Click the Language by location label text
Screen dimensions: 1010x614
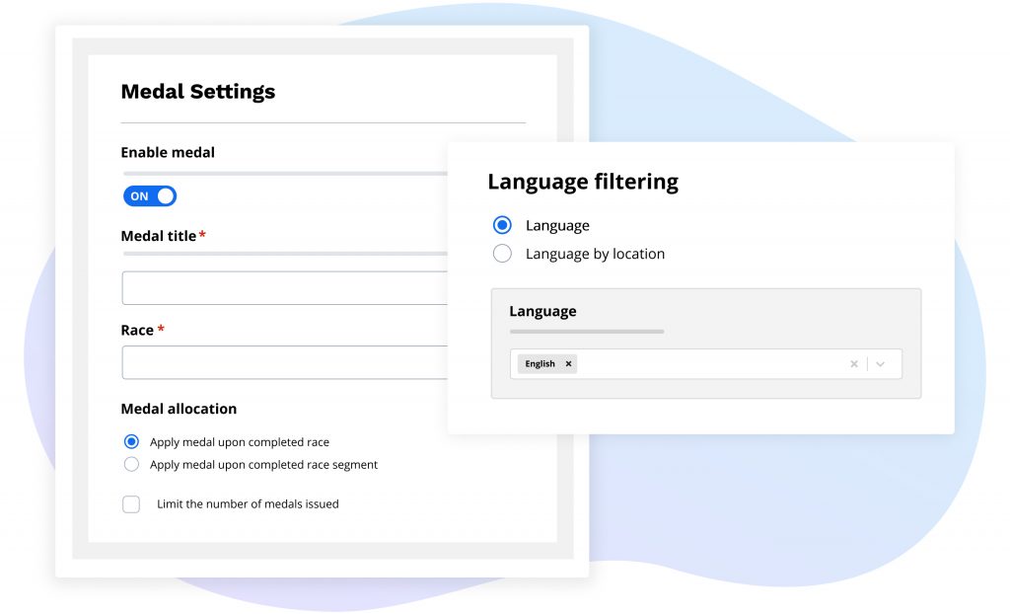tap(595, 254)
